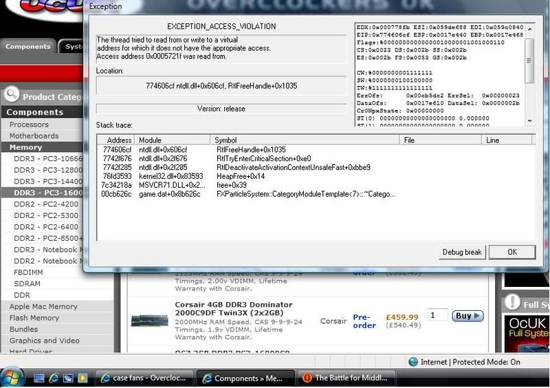The image size is (550, 388).
Task: Open DDR2 - PC2-8500+ memory subcategory
Action: [x=48, y=238]
